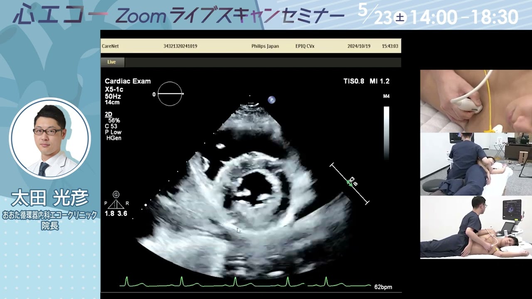532x299 pixels.
Task: Click the green ECG trace
Action: coord(245,282)
